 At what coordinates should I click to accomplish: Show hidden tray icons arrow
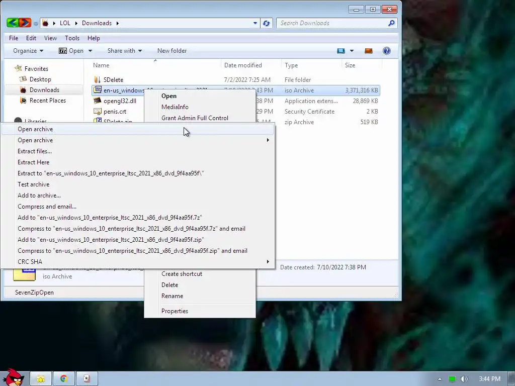pyautogui.click(x=440, y=379)
